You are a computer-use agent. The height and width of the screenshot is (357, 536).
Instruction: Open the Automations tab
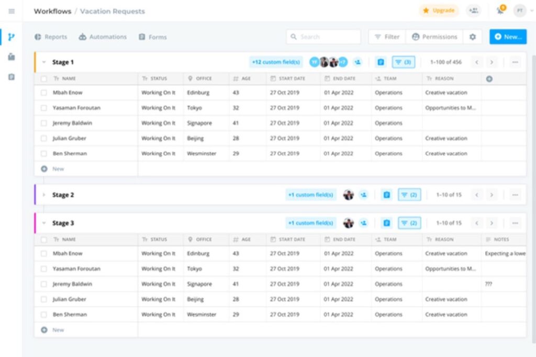pos(103,37)
